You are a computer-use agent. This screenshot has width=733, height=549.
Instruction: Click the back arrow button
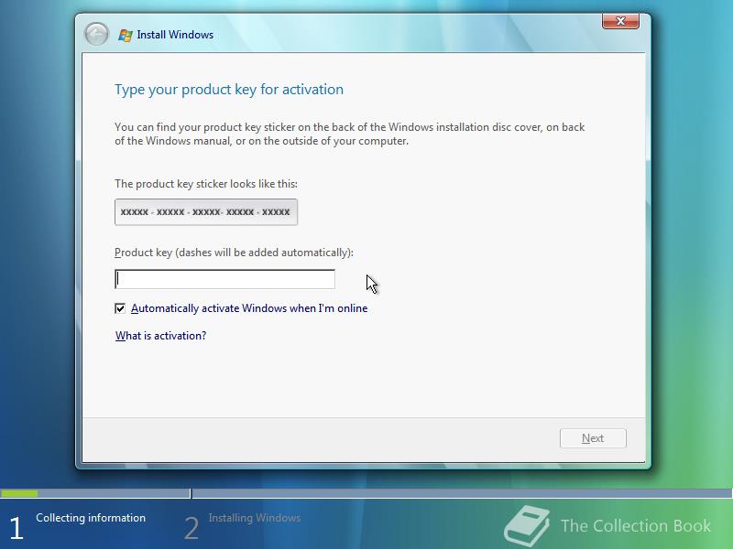point(96,35)
